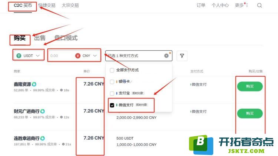The width and height of the screenshot is (278, 156).
Task: Open merchant 连胜幸运商行 profile
Action: tap(27, 138)
